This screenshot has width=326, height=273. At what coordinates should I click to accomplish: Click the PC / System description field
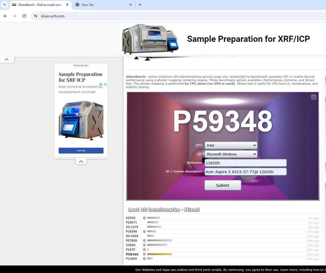click(246, 172)
